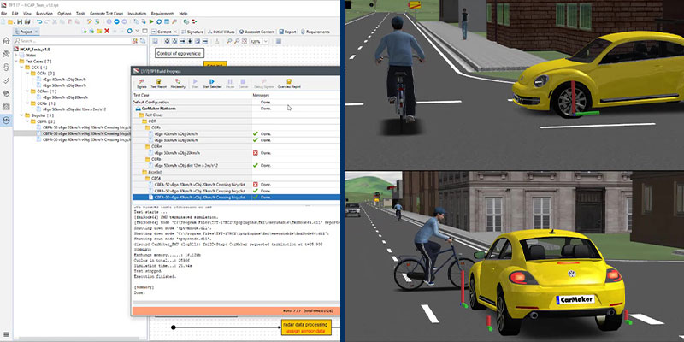Click the red X delete icon in Project panel

[x=107, y=31]
